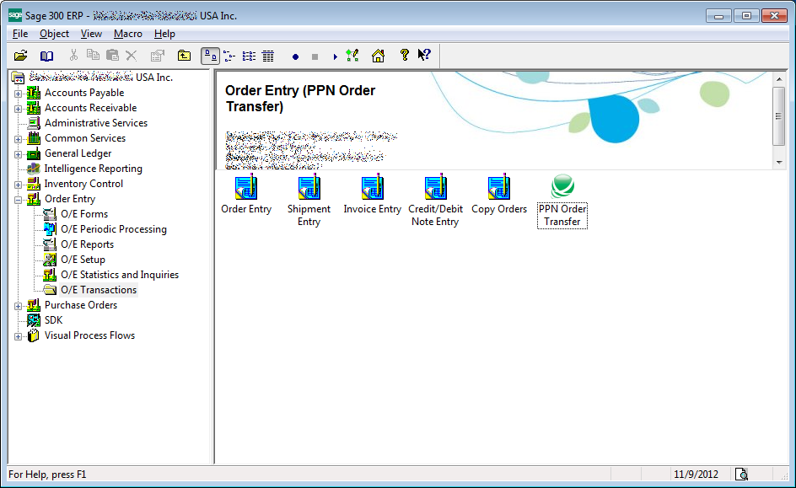Switch to Details view

pos(268,56)
